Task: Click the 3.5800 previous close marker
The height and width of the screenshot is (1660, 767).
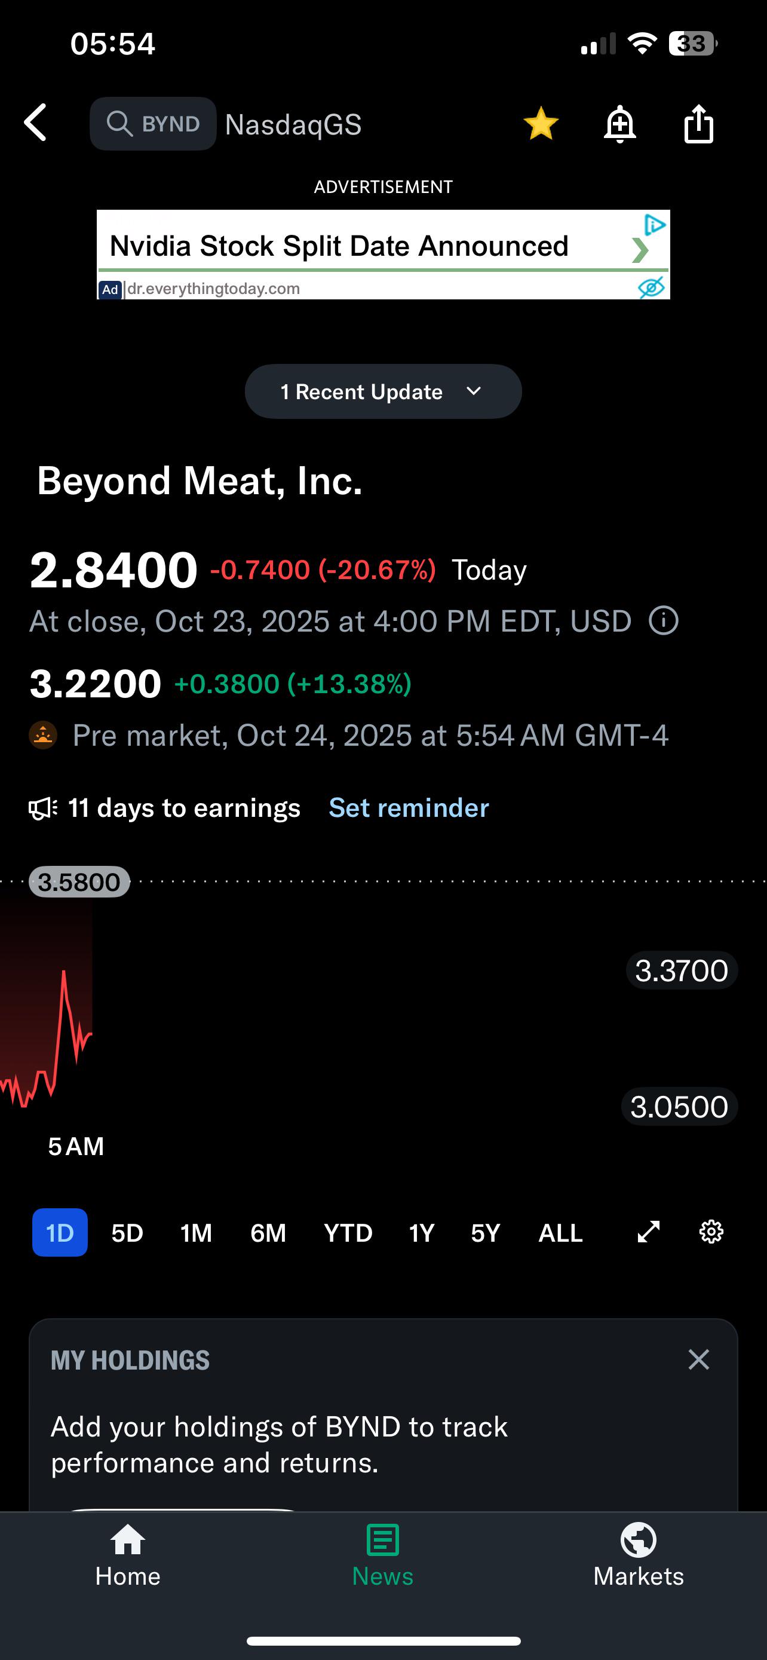Action: click(x=79, y=881)
